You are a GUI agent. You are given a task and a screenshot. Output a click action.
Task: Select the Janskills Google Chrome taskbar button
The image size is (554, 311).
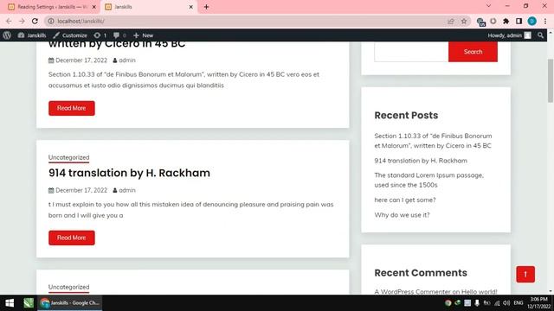70,303
